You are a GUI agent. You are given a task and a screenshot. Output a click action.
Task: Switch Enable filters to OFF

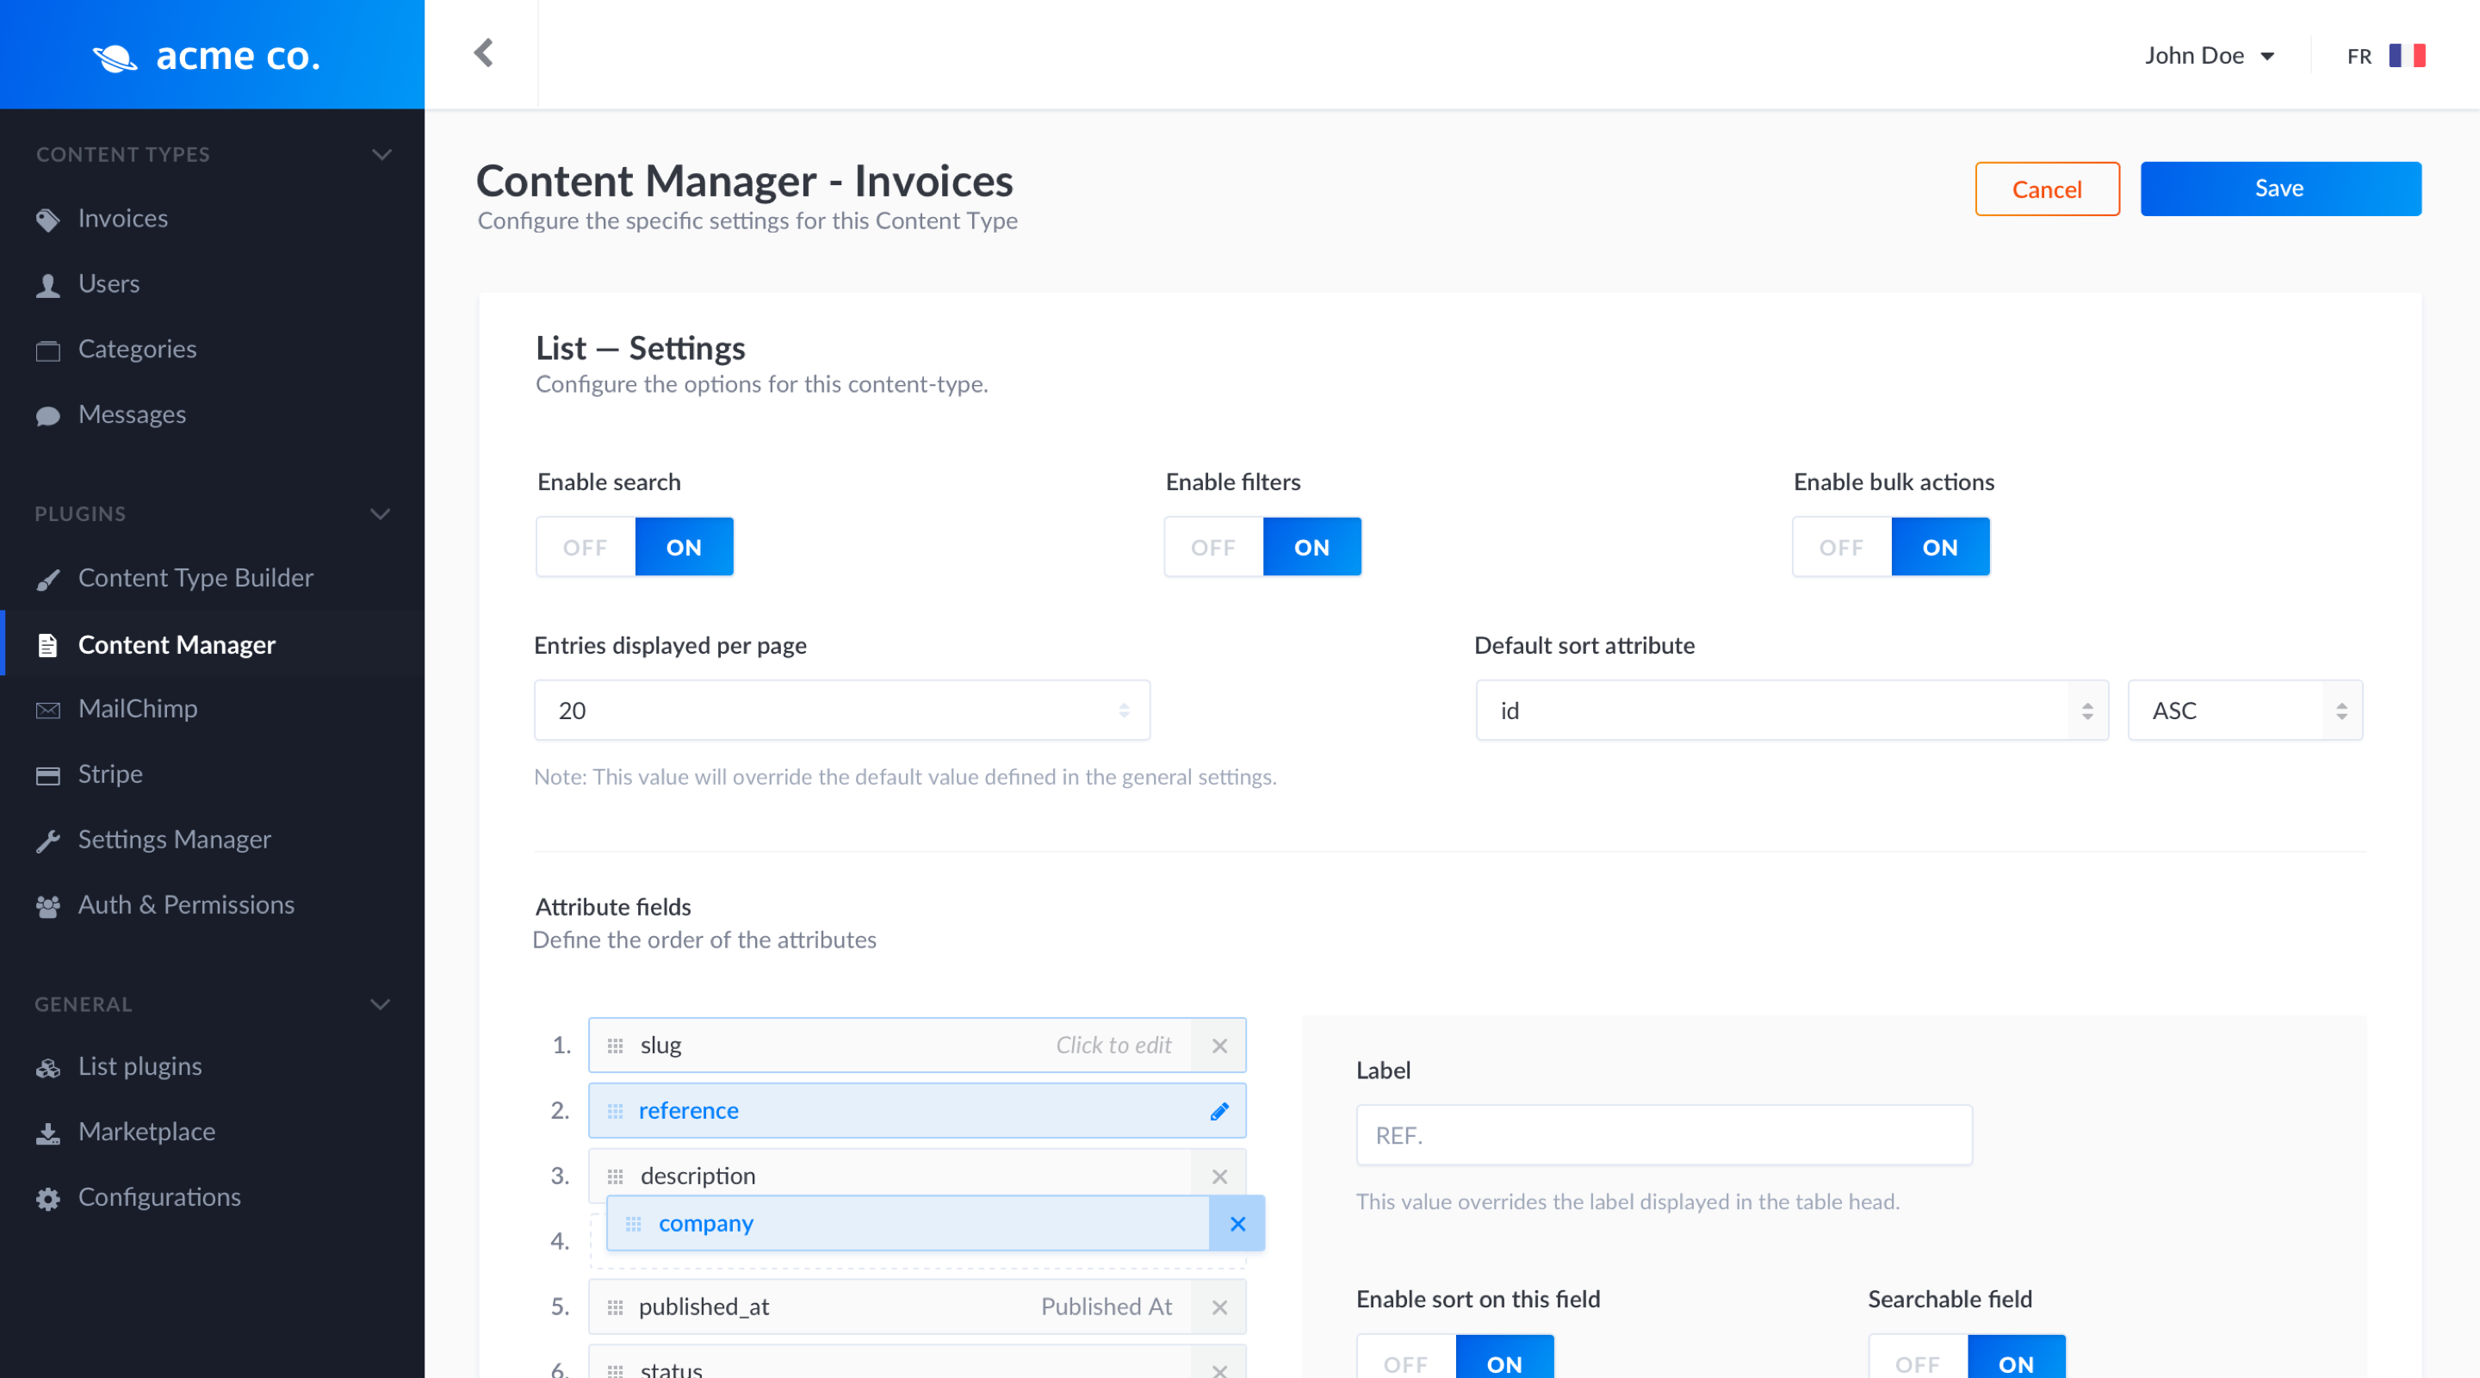tap(1213, 547)
